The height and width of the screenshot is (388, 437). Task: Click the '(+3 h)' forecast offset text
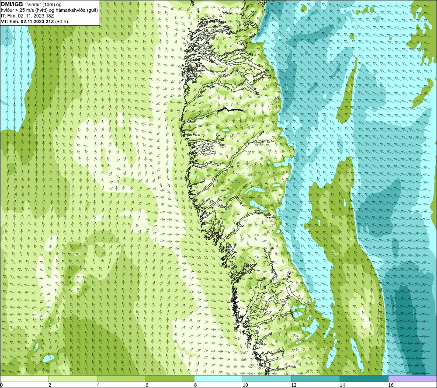point(62,21)
